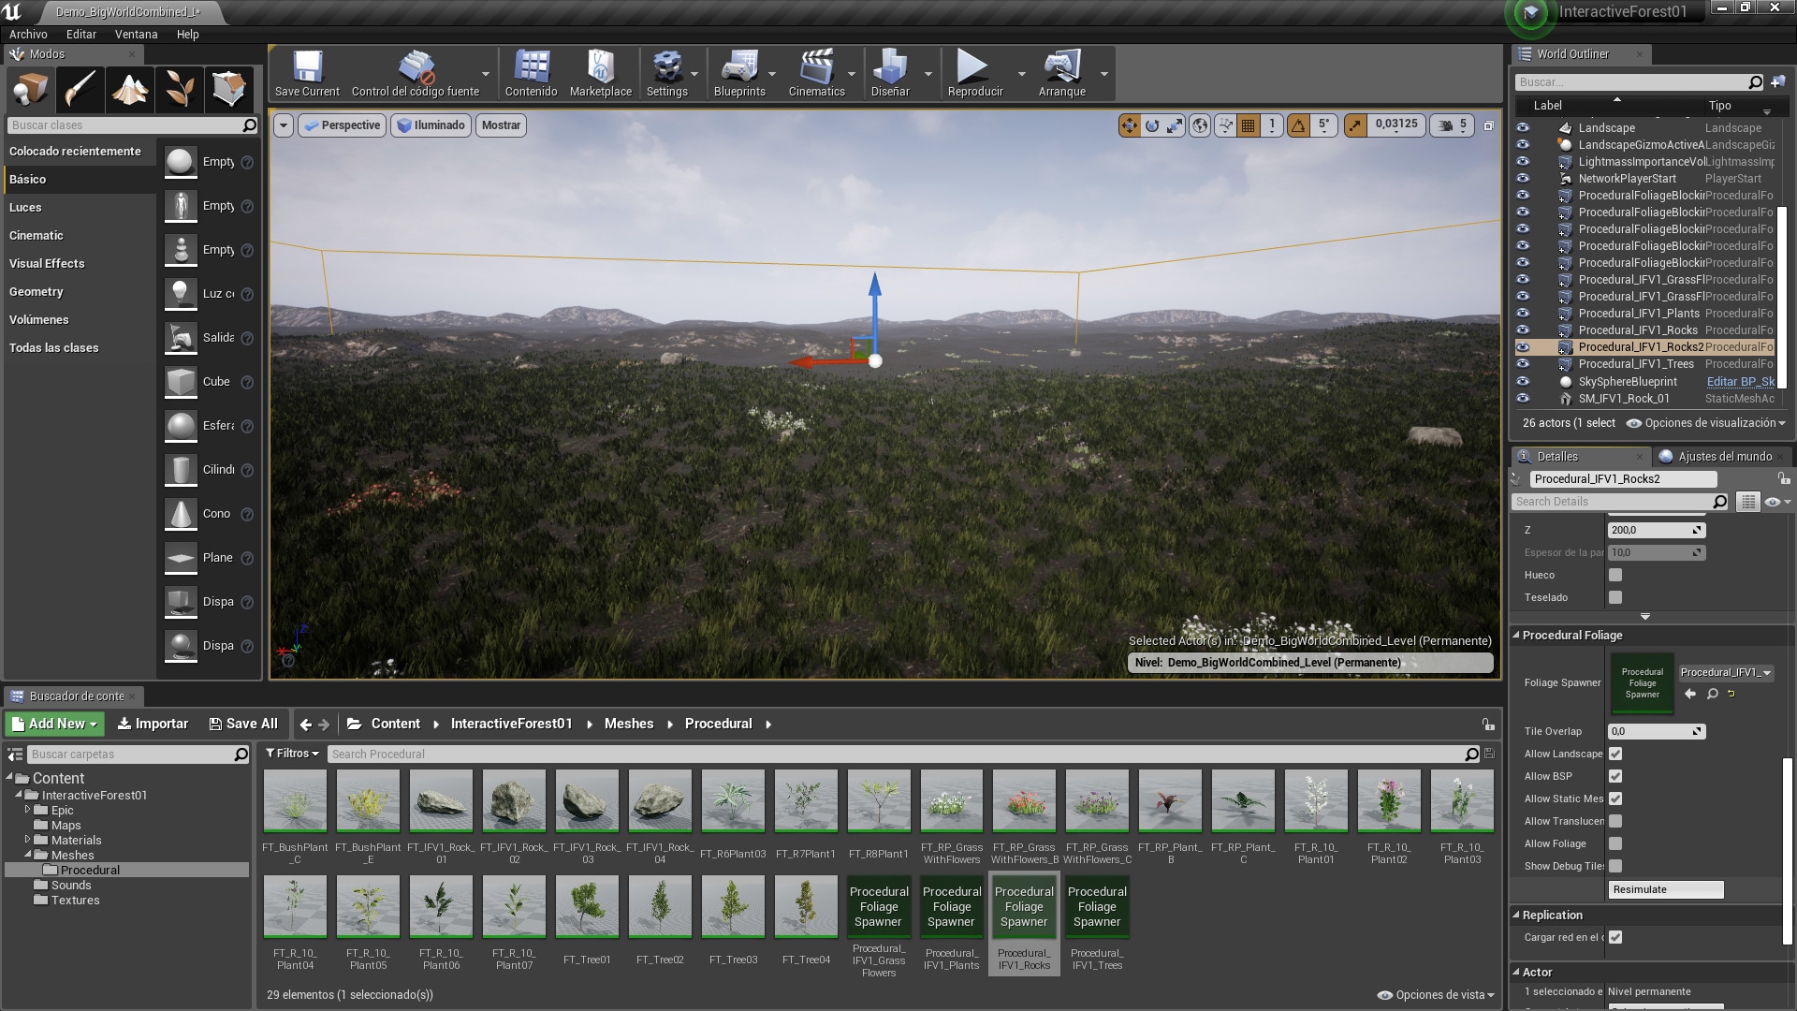Toggle the Hueco checkbox
This screenshot has width=1797, height=1011.
click(x=1615, y=576)
